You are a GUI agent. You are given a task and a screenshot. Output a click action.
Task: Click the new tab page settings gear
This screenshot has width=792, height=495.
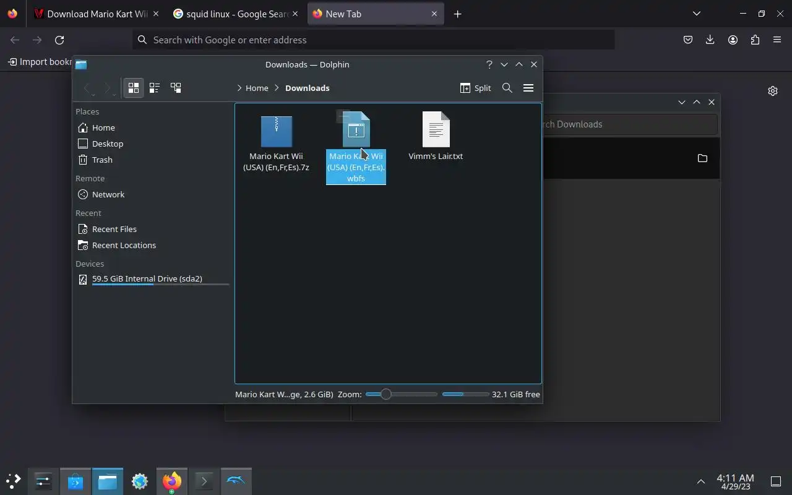pyautogui.click(x=773, y=91)
